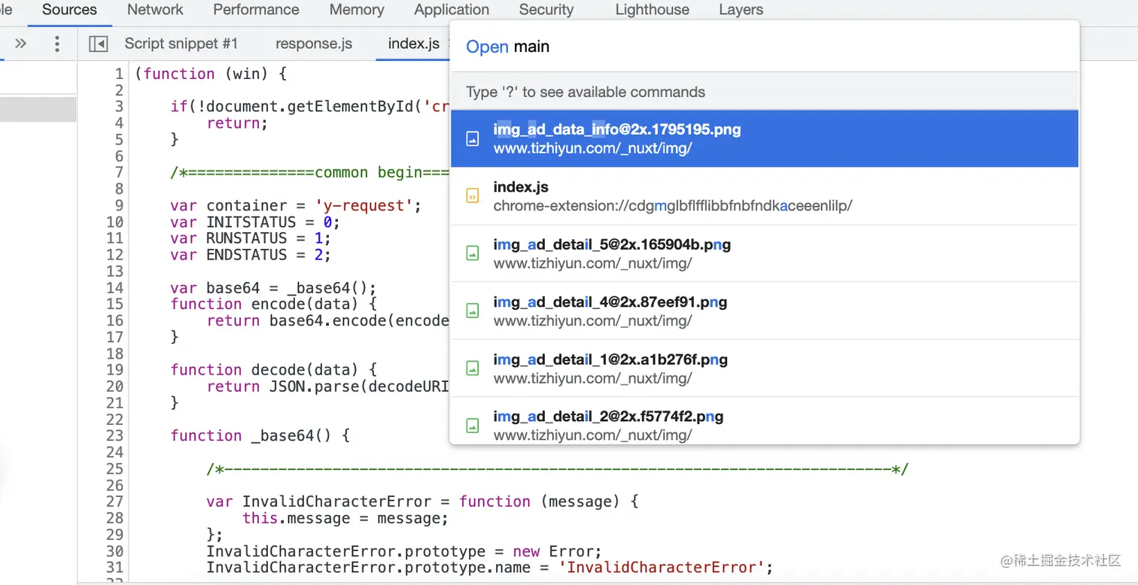Open the Application panel tab

pos(452,10)
